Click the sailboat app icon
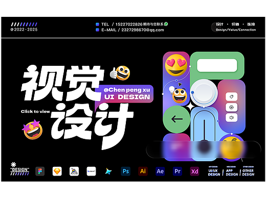The image size is (266, 199). coord(74,171)
